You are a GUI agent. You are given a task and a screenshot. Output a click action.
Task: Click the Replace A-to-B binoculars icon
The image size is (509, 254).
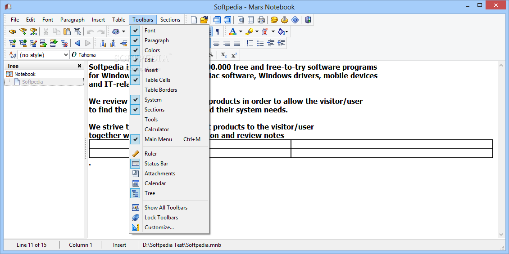tap(33, 32)
